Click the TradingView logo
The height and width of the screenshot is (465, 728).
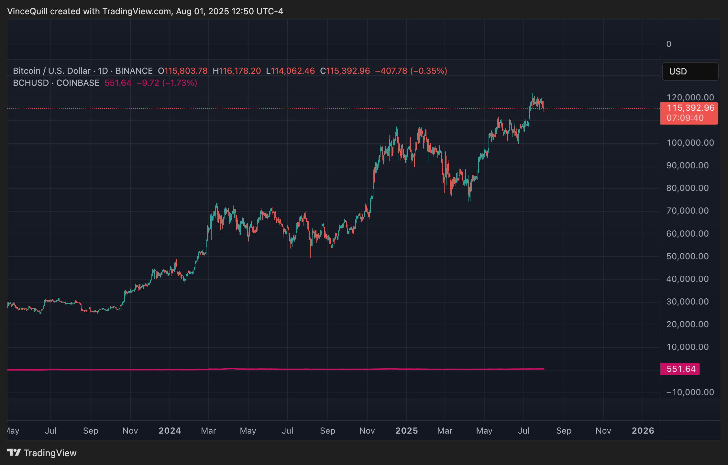point(42,453)
